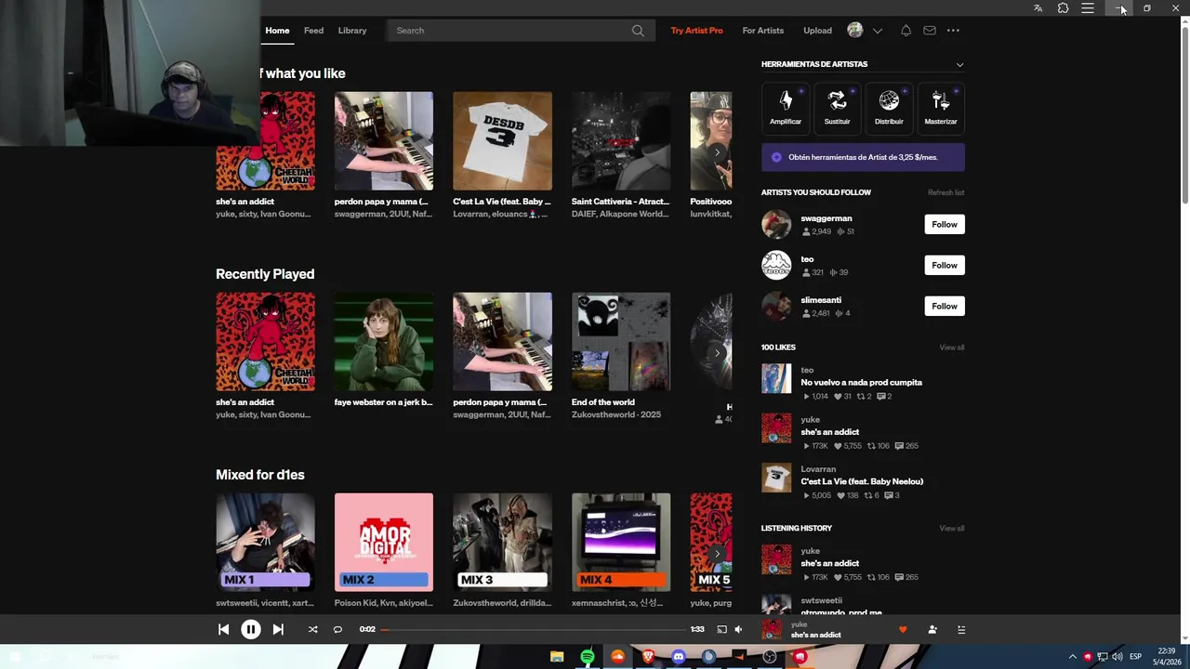Open faye webster on a jerk beat cover
This screenshot has width=1190, height=669.
(x=383, y=342)
